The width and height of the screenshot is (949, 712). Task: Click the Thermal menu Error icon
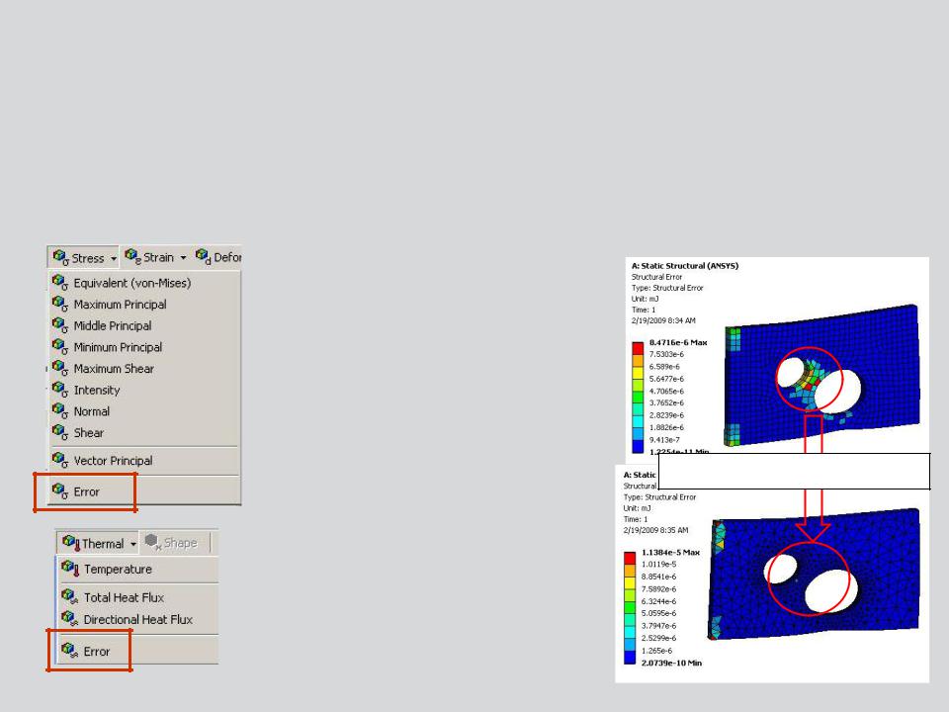coord(69,651)
